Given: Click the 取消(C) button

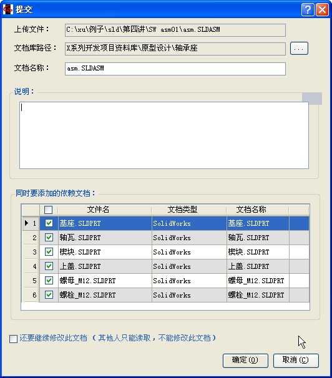Looking at the screenshot, I should pyautogui.click(x=296, y=361).
